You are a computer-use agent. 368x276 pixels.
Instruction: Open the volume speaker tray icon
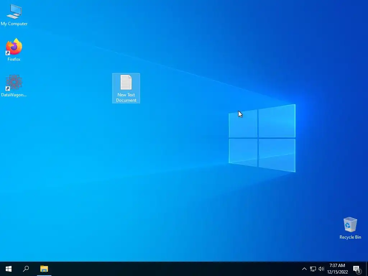coord(321,269)
